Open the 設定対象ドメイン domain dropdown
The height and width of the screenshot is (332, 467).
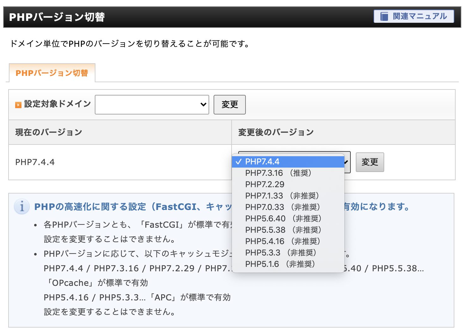click(x=152, y=104)
